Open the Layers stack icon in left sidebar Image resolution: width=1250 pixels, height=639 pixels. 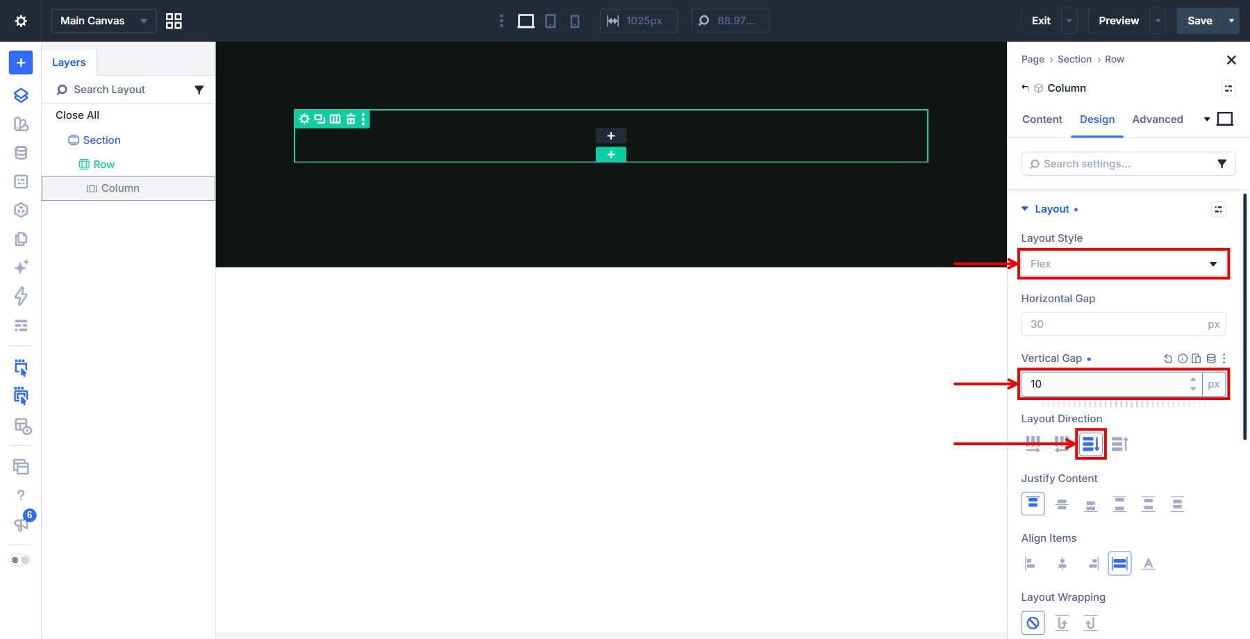click(21, 95)
